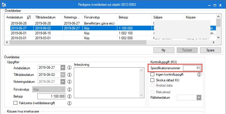Click the list's vertical scrollbar up arrow
The width and height of the screenshot is (226, 114).
(x=219, y=17)
